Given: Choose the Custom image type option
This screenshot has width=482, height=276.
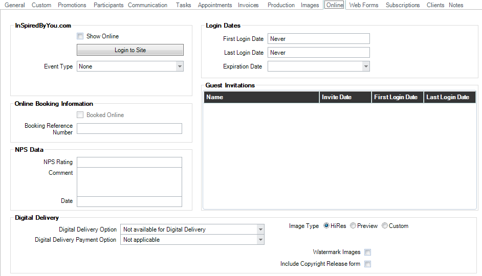Looking at the screenshot, I should 385,226.
